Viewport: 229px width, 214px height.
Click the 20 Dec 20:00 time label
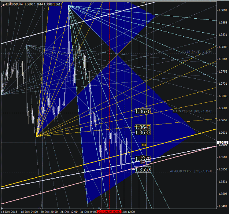click(49, 212)
